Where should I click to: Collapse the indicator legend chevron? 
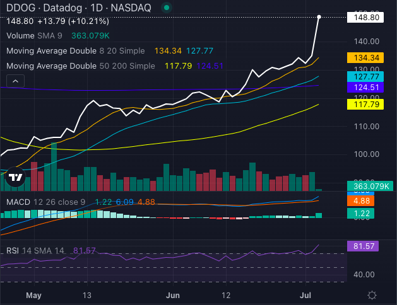(15, 81)
